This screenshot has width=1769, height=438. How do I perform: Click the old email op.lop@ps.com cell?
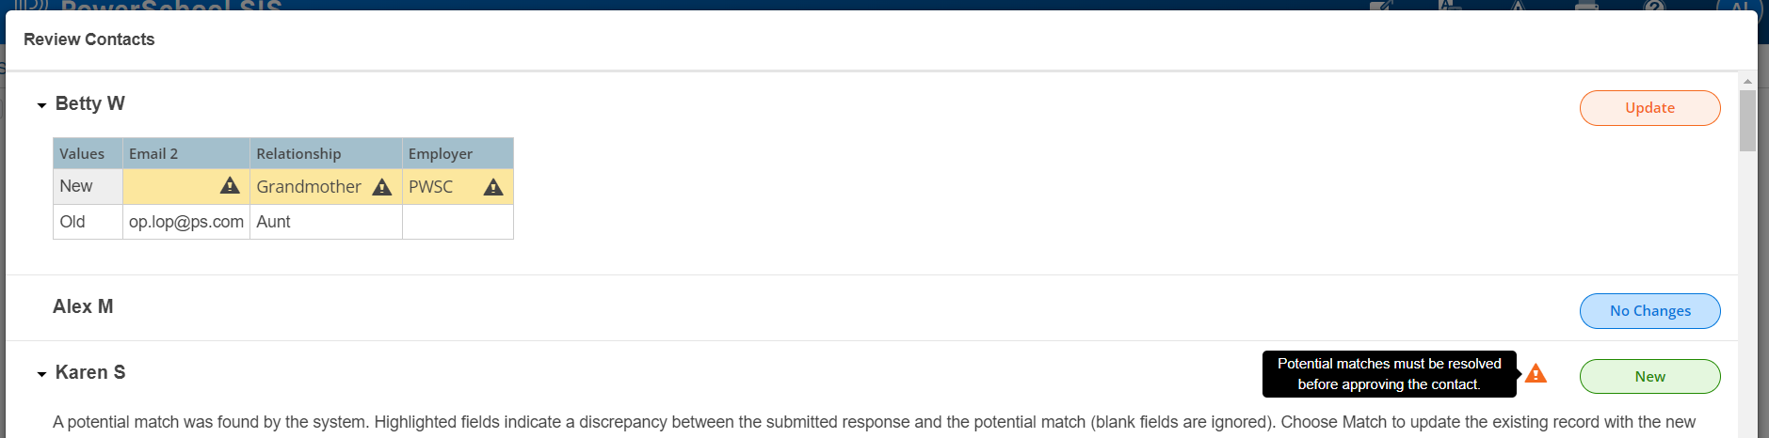click(x=186, y=222)
